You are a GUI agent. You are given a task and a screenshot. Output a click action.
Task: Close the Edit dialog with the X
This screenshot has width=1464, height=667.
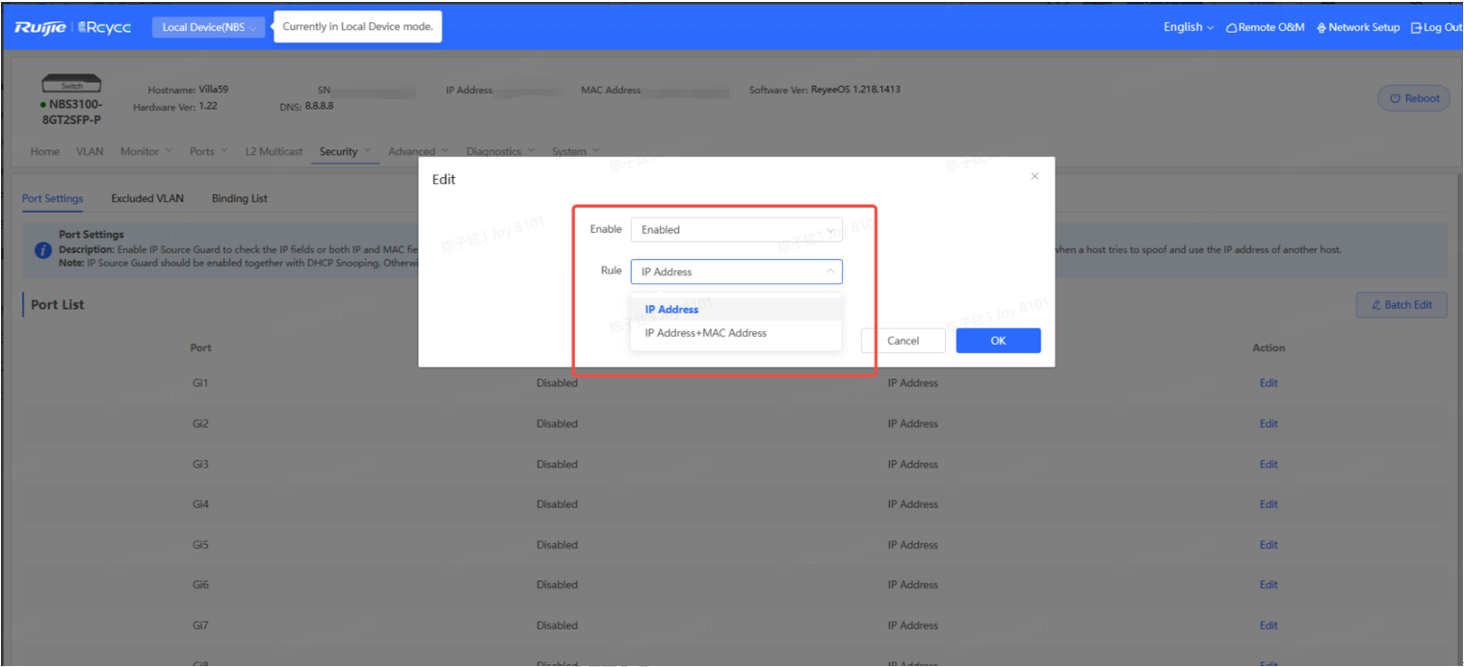click(x=1034, y=177)
